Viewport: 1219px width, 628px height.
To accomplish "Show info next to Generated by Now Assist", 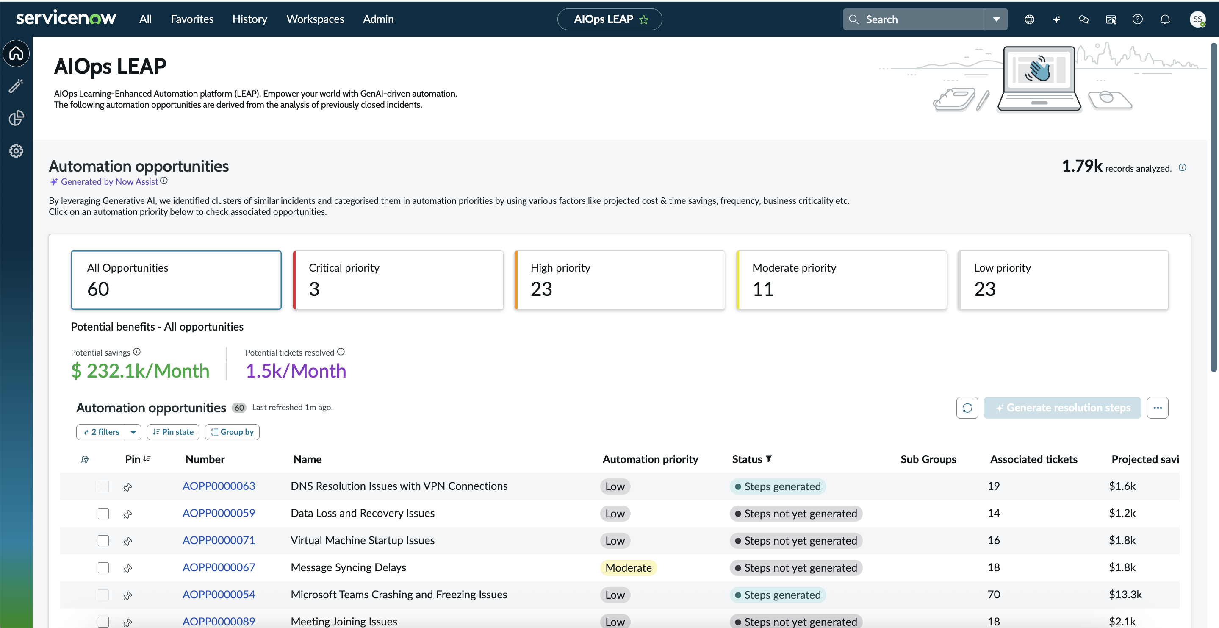I will tap(164, 181).
